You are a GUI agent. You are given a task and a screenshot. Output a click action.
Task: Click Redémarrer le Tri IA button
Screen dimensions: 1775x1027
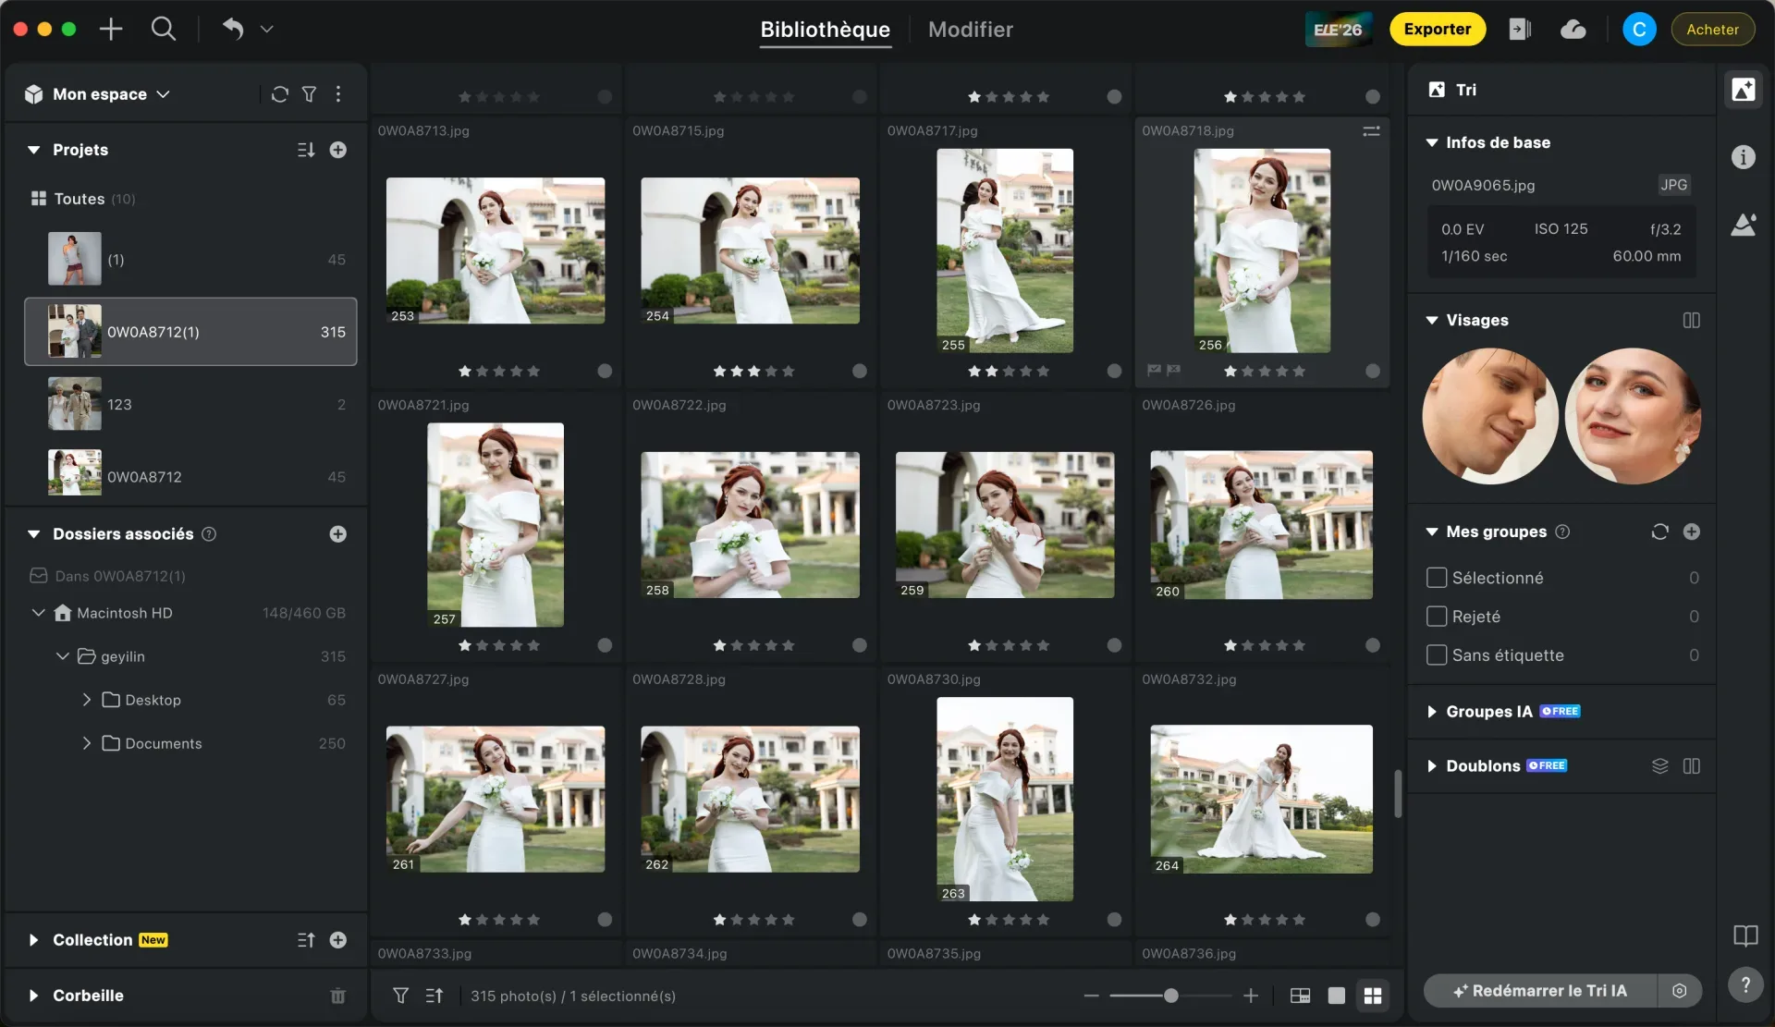[x=1540, y=991]
